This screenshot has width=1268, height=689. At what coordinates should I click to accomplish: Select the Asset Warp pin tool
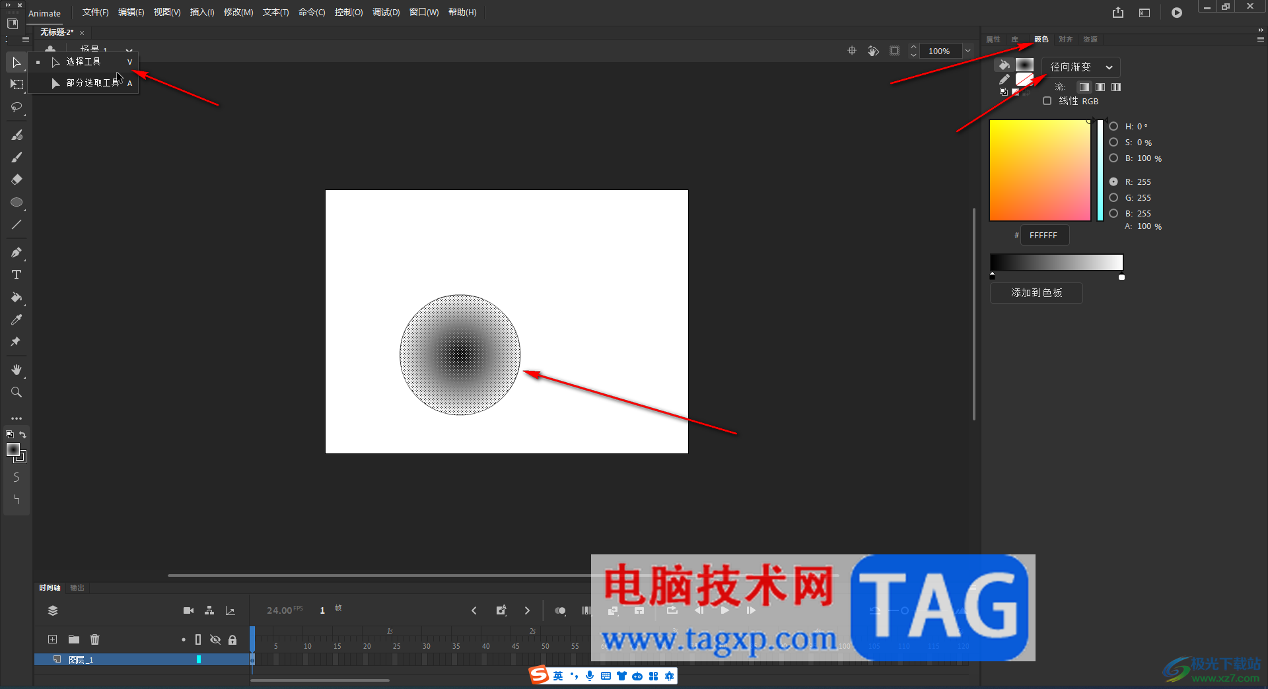[x=17, y=342]
